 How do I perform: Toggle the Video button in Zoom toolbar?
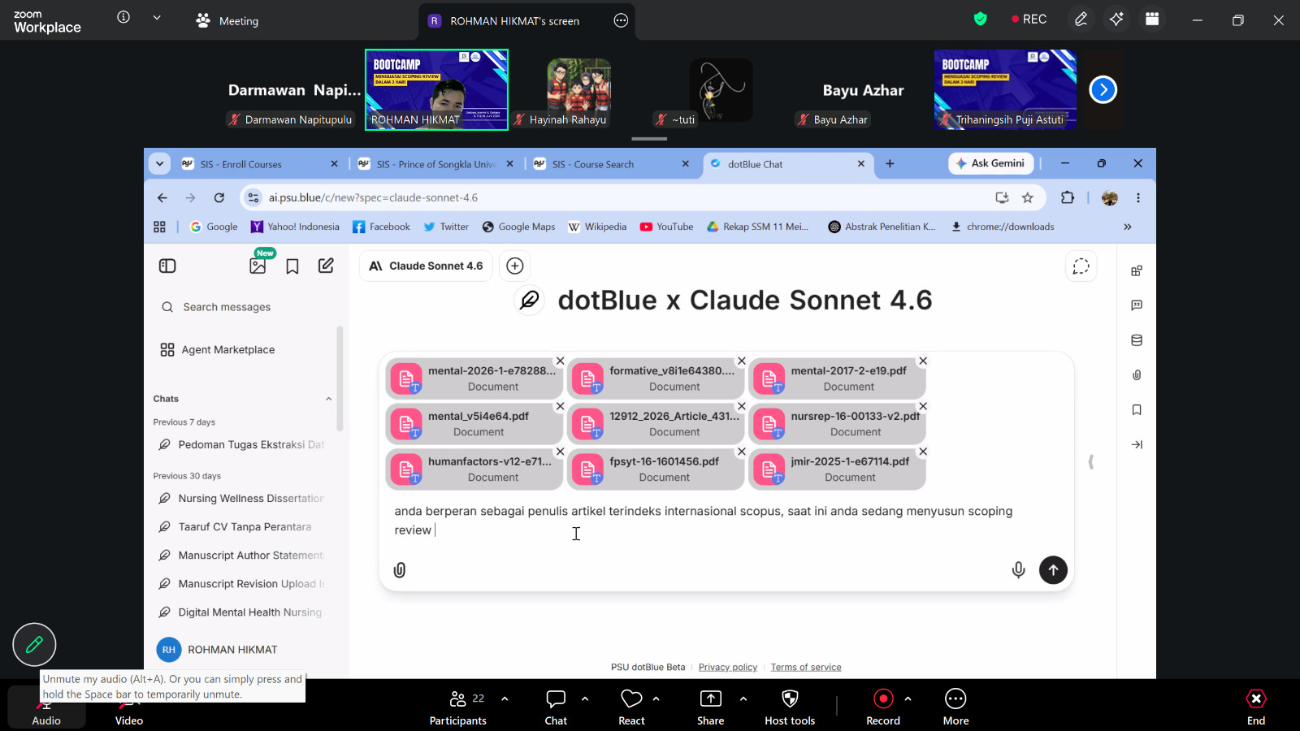click(128, 707)
